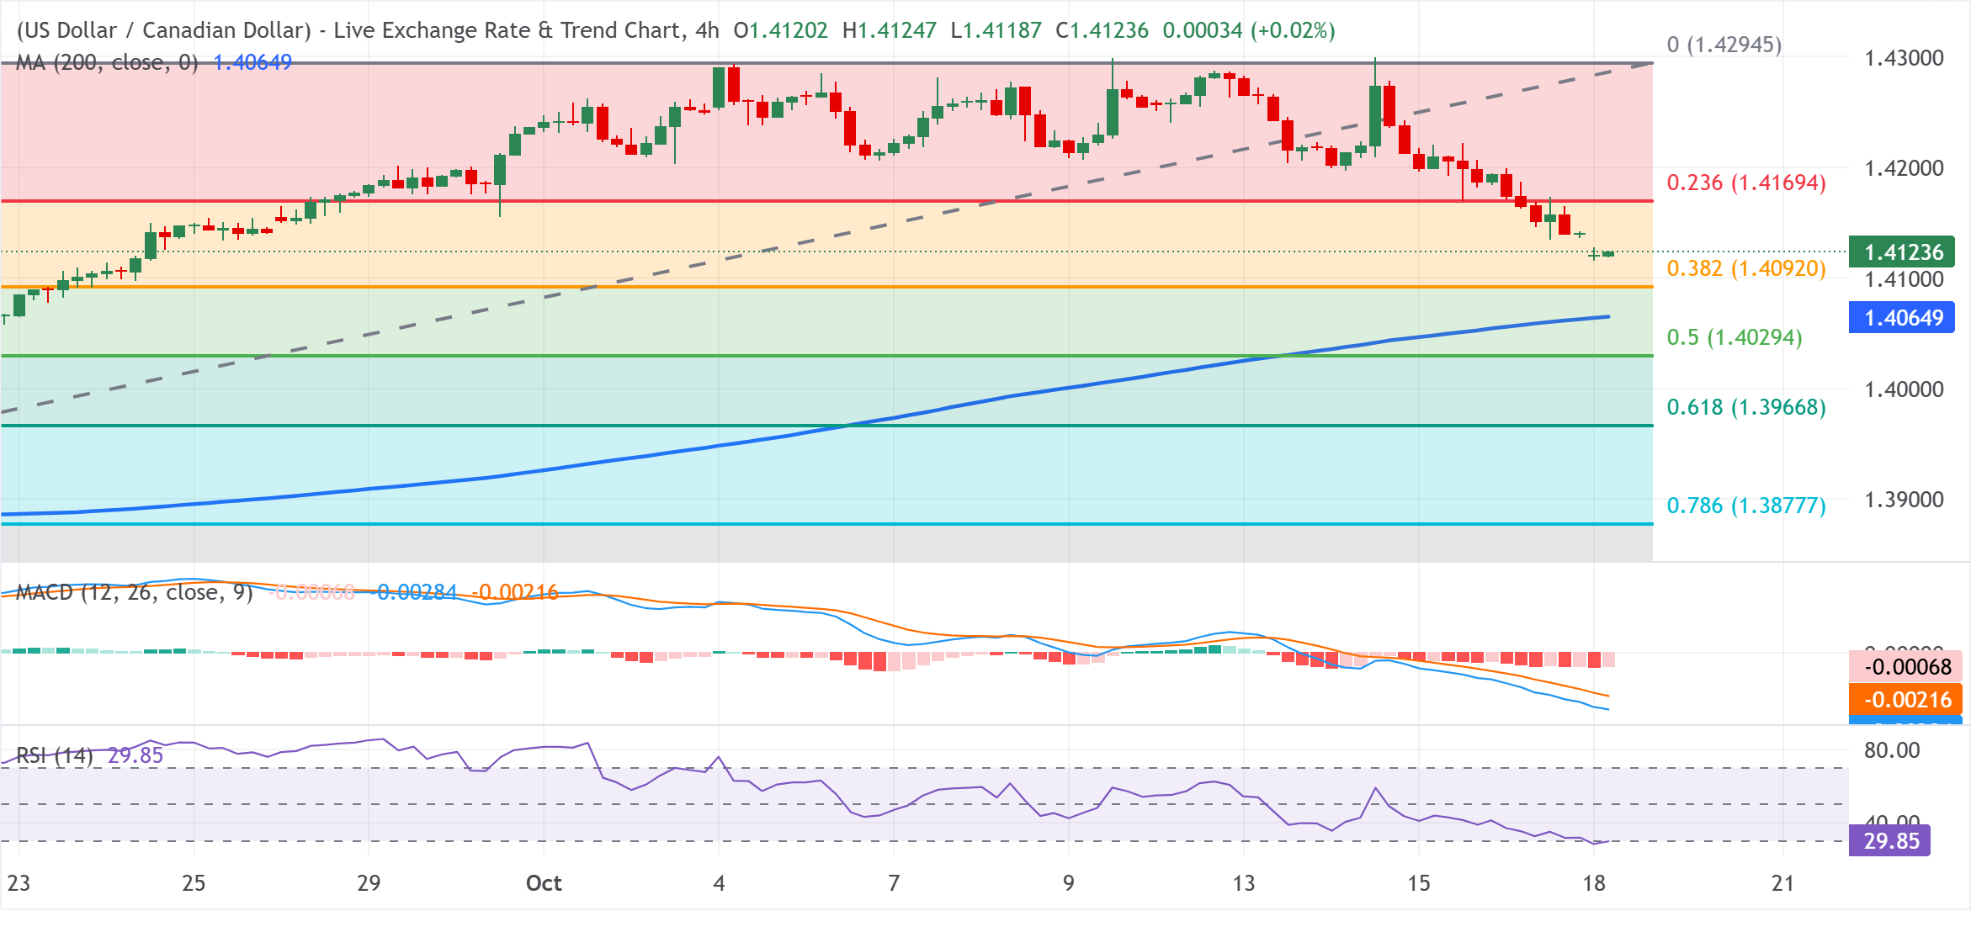Image resolution: width=1971 pixels, height=932 pixels.
Task: Select the 0.786 (1.38777) Fibonacci label
Action: pos(1746,506)
